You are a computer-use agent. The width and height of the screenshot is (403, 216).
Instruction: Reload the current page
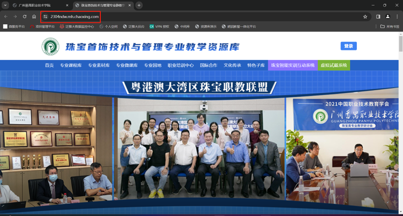click(x=25, y=17)
